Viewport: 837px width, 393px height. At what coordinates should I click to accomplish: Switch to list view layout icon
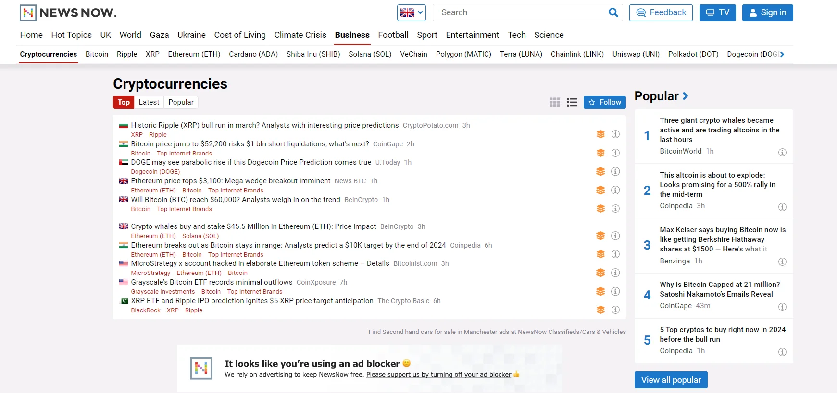[572, 102]
